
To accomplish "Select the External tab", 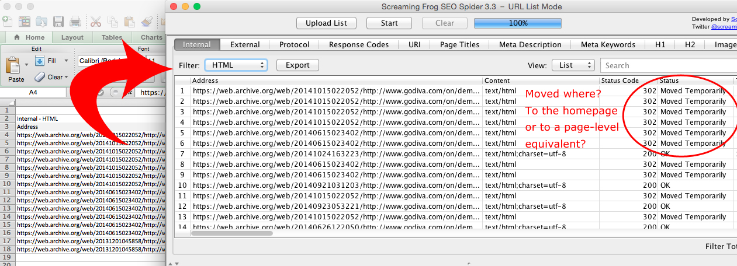I will (245, 44).
